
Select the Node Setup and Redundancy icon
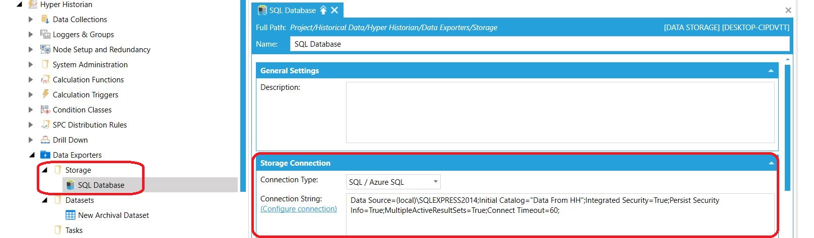coord(45,50)
